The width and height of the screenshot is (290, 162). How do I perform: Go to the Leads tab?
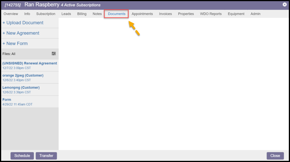(66, 14)
